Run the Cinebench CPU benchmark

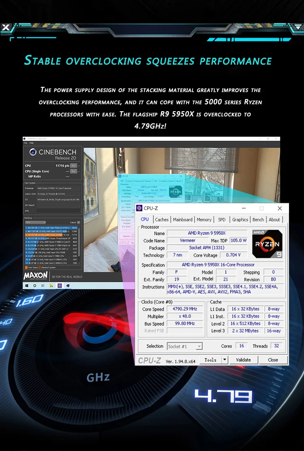[73, 165]
